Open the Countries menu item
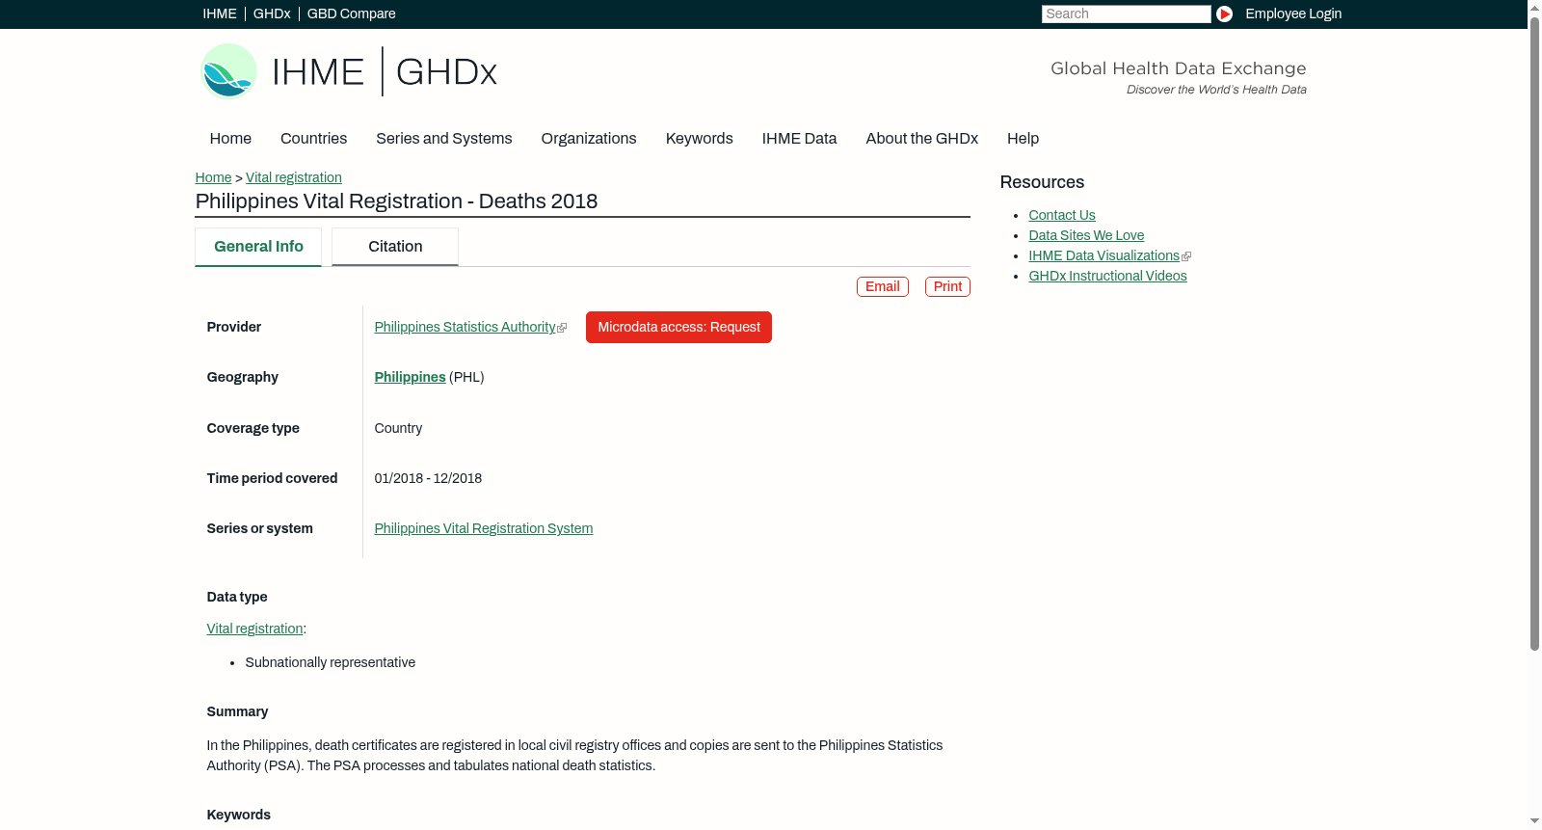The width and height of the screenshot is (1542, 830). pyautogui.click(x=313, y=139)
